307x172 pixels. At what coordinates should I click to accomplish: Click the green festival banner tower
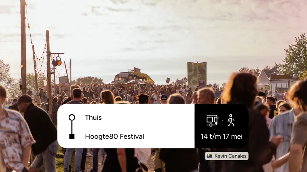(x=197, y=74)
